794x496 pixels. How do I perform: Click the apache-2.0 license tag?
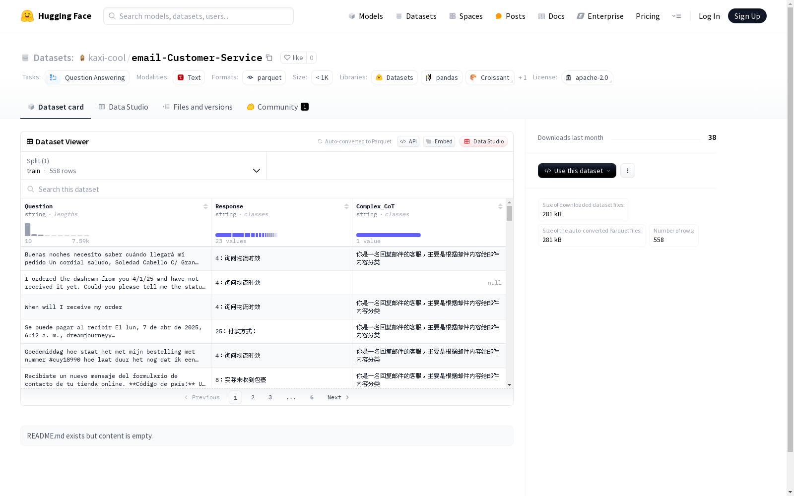(x=587, y=77)
